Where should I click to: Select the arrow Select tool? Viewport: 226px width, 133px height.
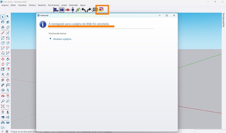click(3, 17)
